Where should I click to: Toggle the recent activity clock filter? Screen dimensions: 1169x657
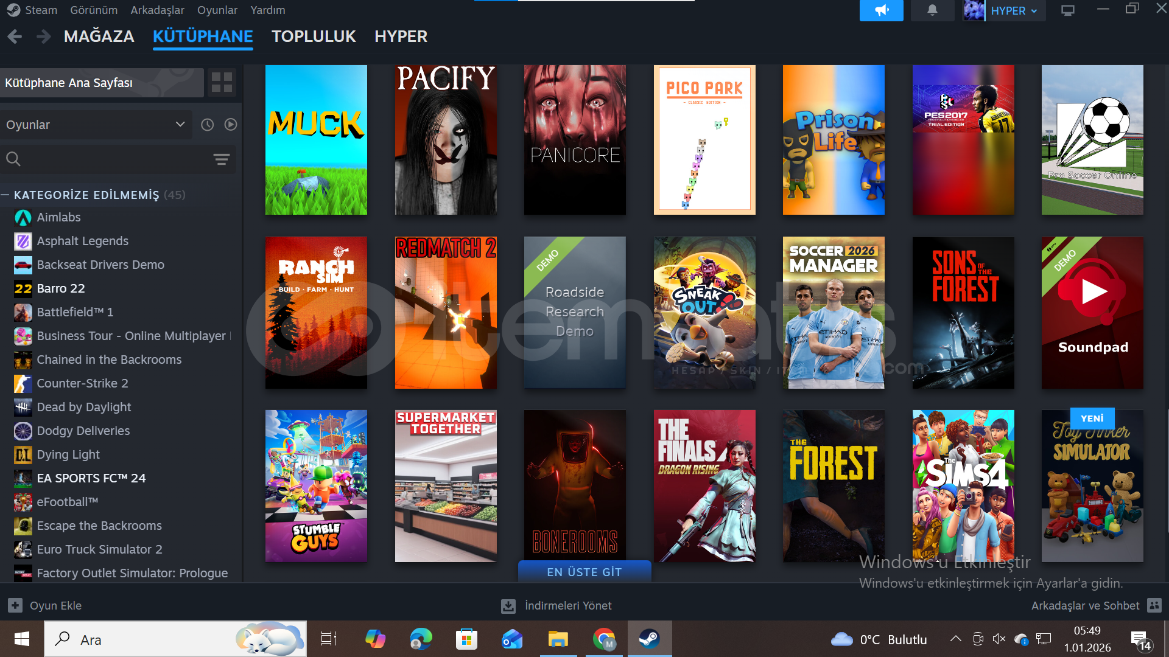pos(208,125)
